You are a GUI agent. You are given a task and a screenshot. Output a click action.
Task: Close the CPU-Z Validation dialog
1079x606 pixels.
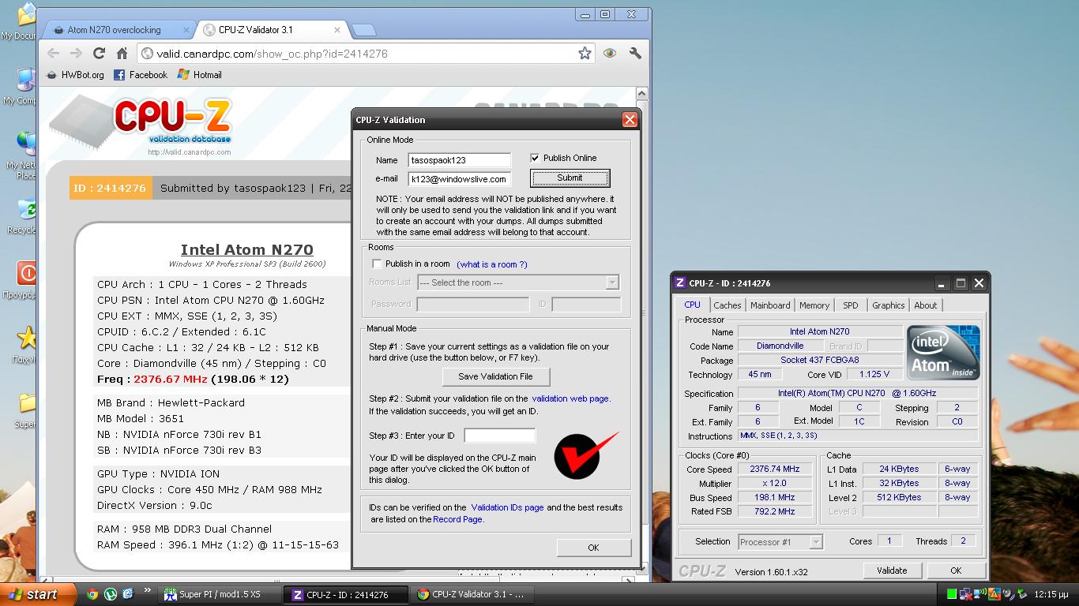click(x=630, y=119)
